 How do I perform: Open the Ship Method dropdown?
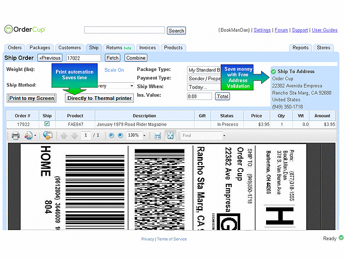131,86
